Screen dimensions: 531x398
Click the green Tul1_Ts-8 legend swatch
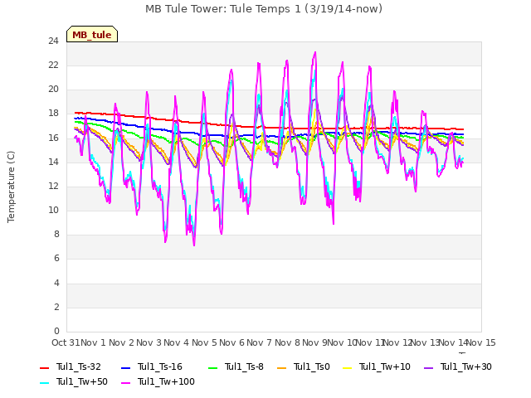click(x=212, y=367)
